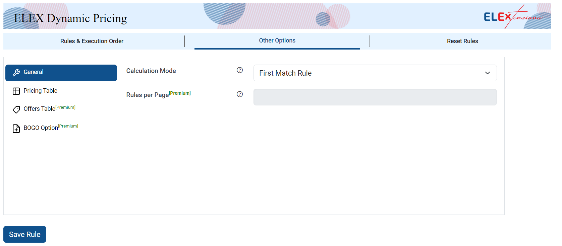Image resolution: width=562 pixels, height=246 pixels.
Task: Open Offers Table premium section
Action: click(49, 108)
